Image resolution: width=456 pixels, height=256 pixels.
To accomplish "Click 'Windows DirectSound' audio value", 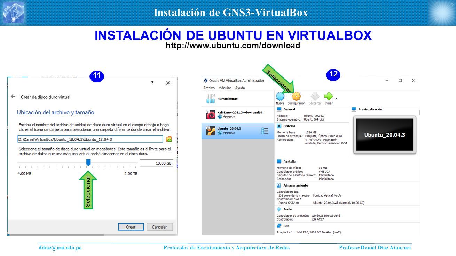I will [325, 216].
